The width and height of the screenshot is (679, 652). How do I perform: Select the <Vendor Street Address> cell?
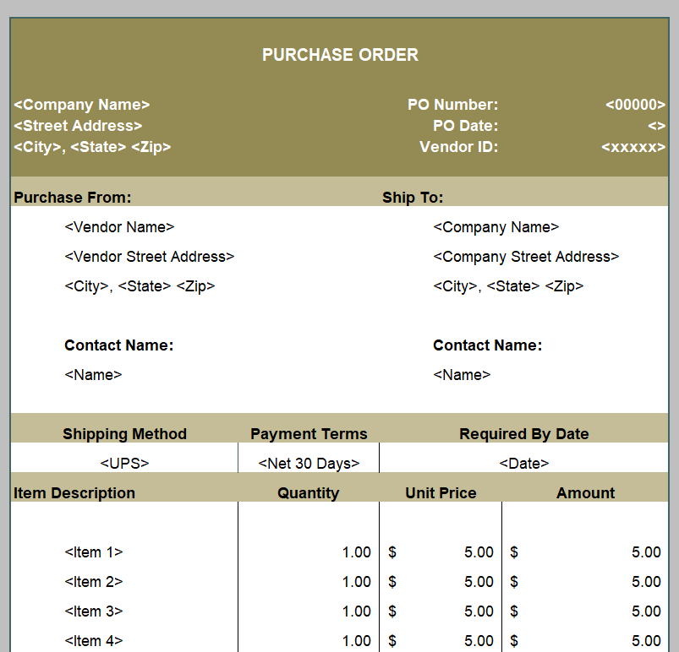(150, 257)
